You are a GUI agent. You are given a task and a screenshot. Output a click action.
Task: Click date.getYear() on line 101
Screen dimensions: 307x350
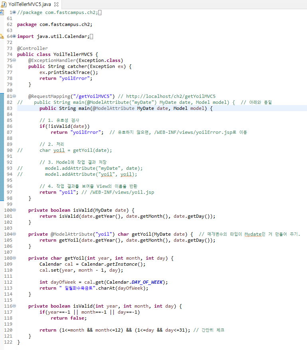(101, 216)
